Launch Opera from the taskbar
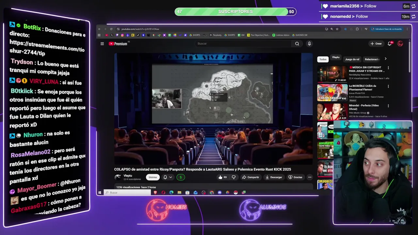 [x=163, y=193]
